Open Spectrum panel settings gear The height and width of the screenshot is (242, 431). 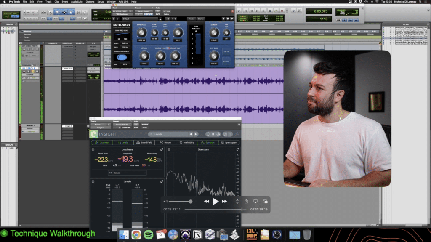169,149
